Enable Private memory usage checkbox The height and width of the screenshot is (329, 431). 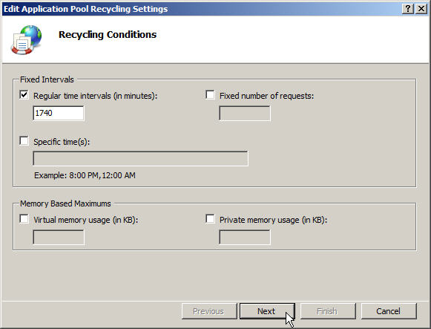coord(210,219)
